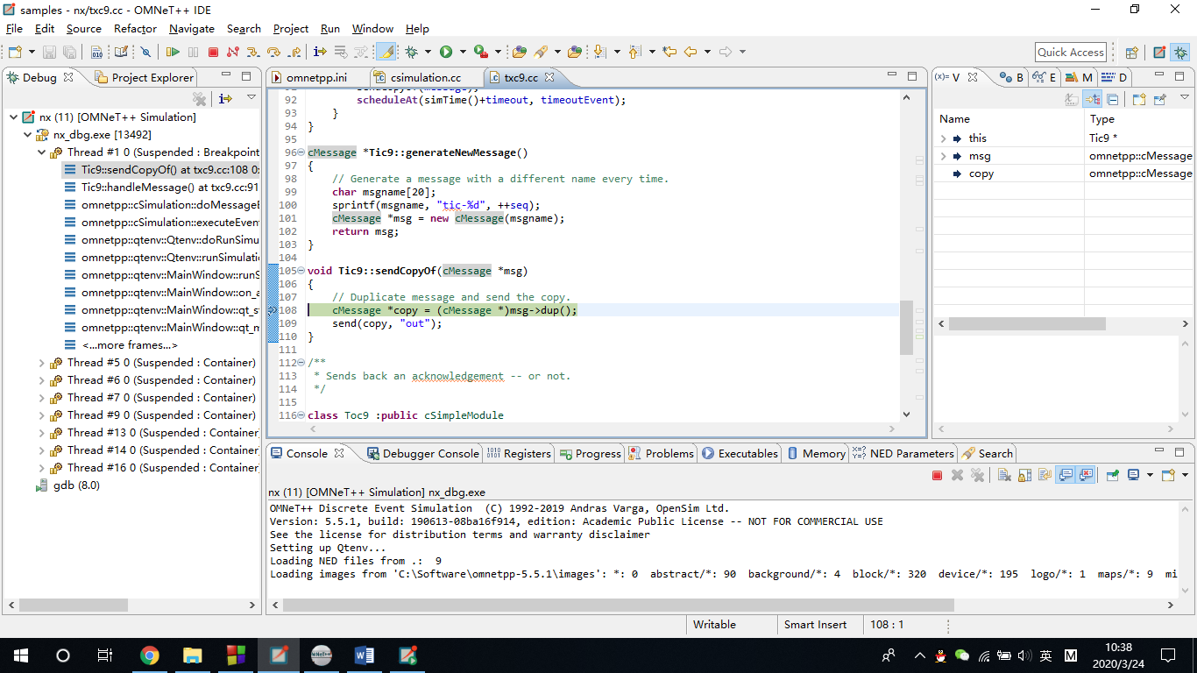Toggle Show Console on standard output change

pyautogui.click(x=1066, y=475)
